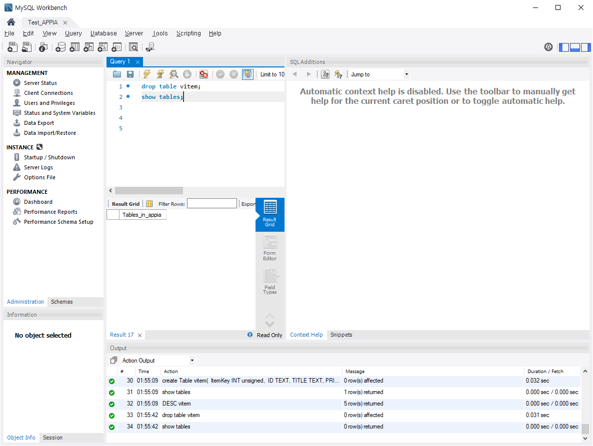Select the Result Grid view button
Image resolution: width=593 pixels, height=446 pixels.
269,214
